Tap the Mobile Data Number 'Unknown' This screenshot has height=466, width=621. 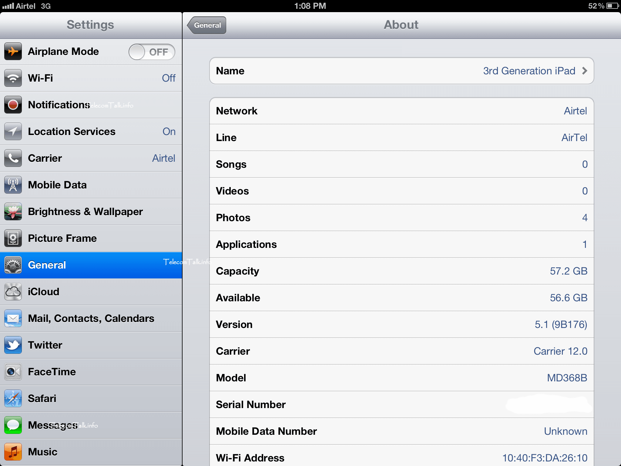(x=566, y=431)
